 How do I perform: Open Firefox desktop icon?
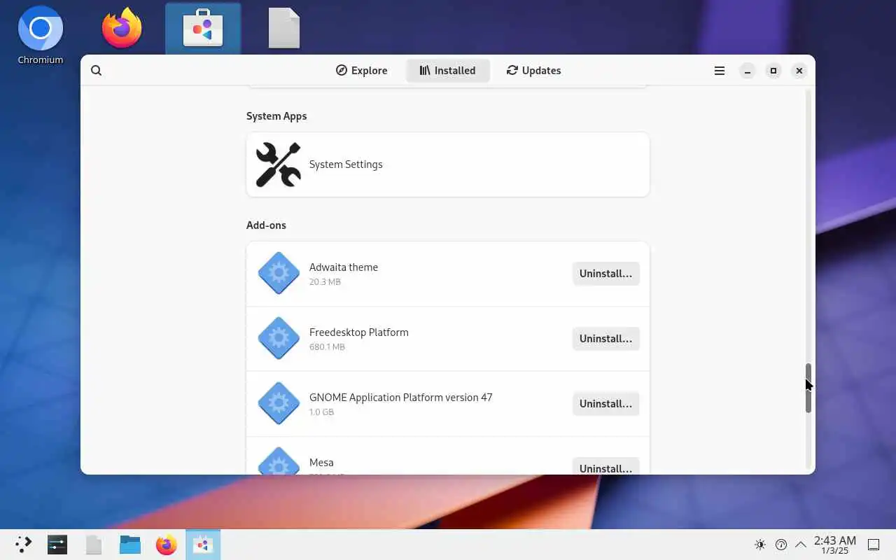point(122,28)
